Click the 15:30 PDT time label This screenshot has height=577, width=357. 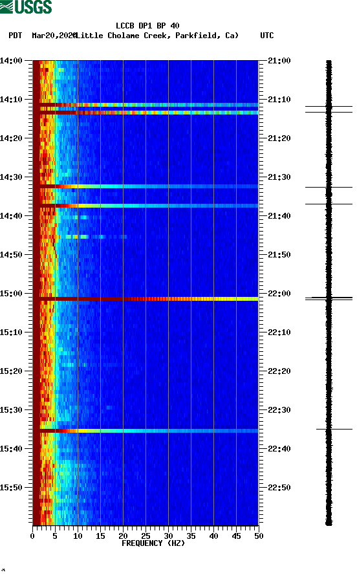pyautogui.click(x=11, y=410)
